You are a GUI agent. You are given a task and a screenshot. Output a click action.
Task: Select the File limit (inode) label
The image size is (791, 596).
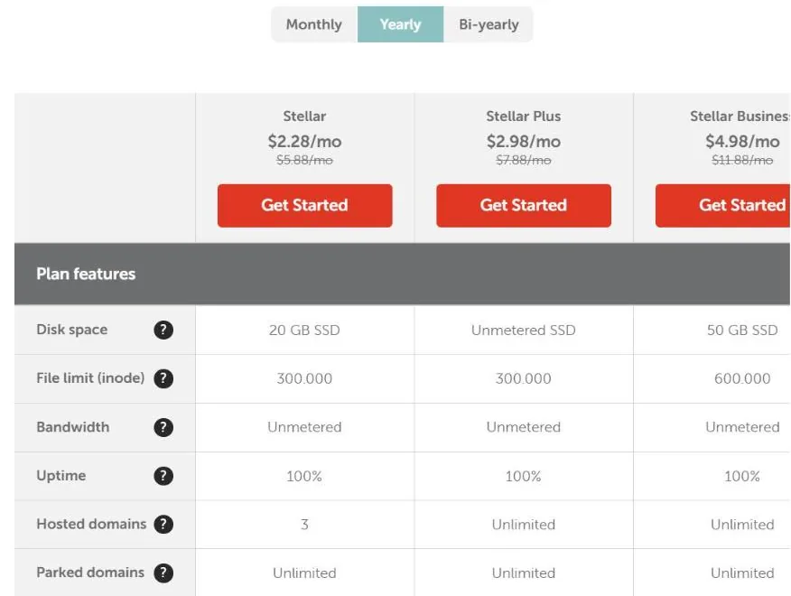click(90, 378)
